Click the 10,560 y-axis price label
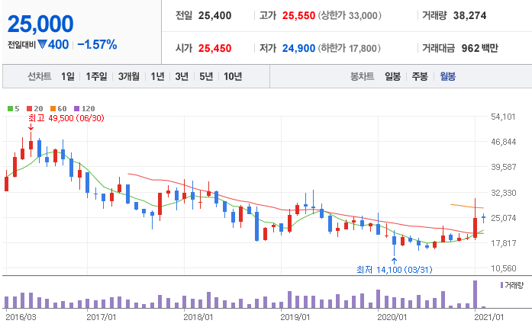The width and height of the screenshot is (532, 330). [x=504, y=268]
